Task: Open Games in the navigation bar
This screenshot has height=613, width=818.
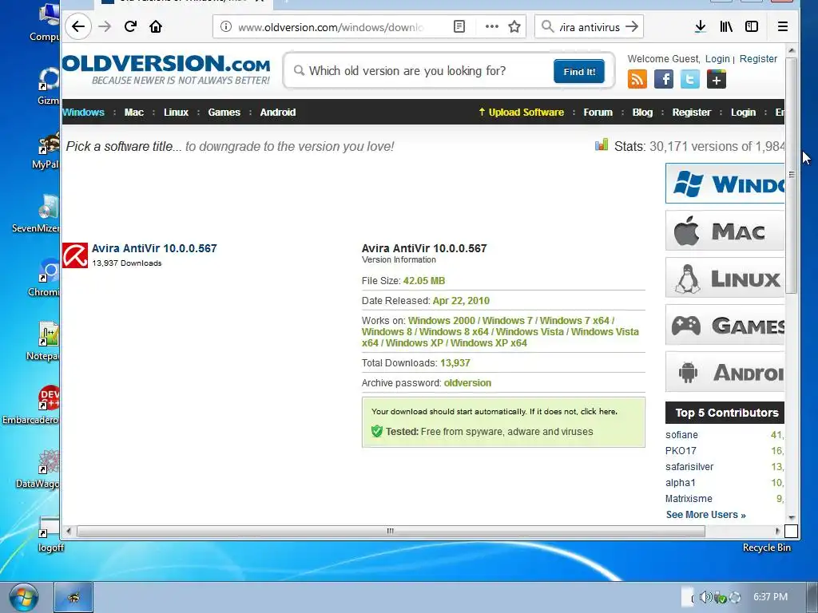Action: [x=224, y=112]
